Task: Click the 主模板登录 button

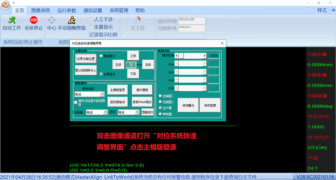Action: pyautogui.click(x=117, y=90)
